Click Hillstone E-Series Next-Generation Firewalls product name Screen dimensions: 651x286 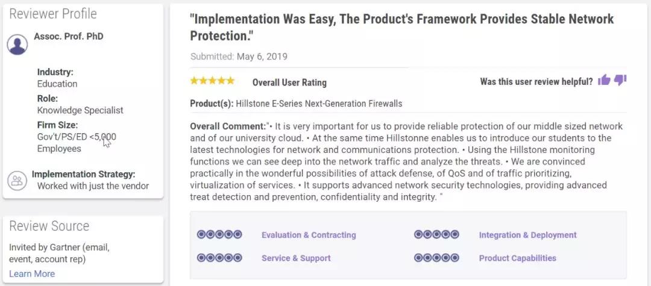tap(319, 104)
